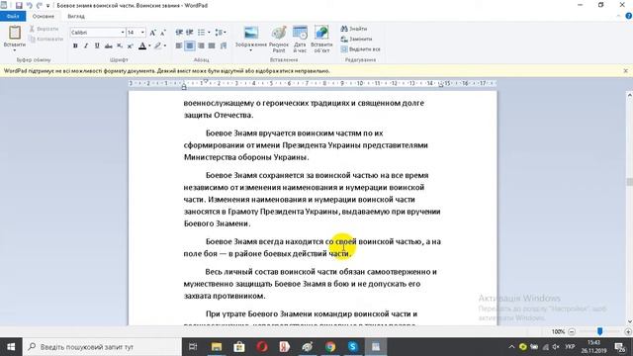633x356 pixels.
Task: Click the Windows taskbar search field
Action: click(102, 347)
